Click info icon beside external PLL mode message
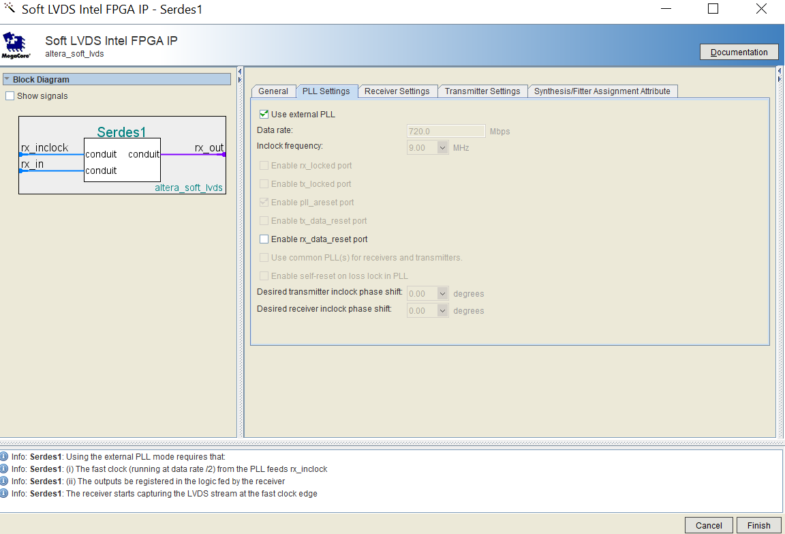The width and height of the screenshot is (785, 534). pos(4,456)
